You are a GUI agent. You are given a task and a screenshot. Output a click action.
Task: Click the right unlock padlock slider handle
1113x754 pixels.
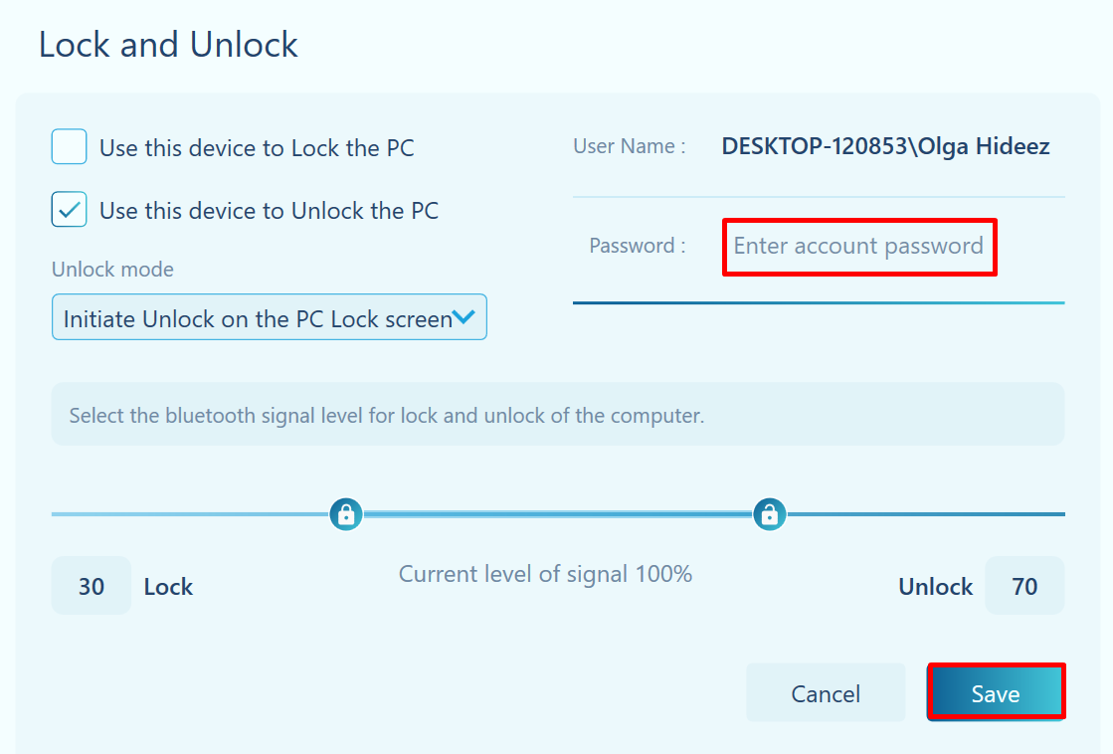coord(770,514)
